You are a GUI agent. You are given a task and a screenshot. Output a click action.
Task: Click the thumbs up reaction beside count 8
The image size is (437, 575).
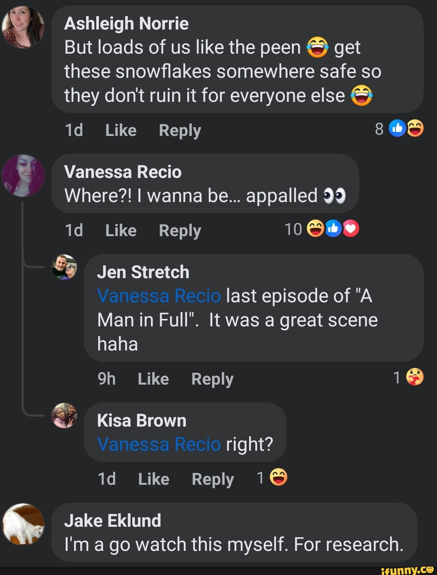[397, 129]
